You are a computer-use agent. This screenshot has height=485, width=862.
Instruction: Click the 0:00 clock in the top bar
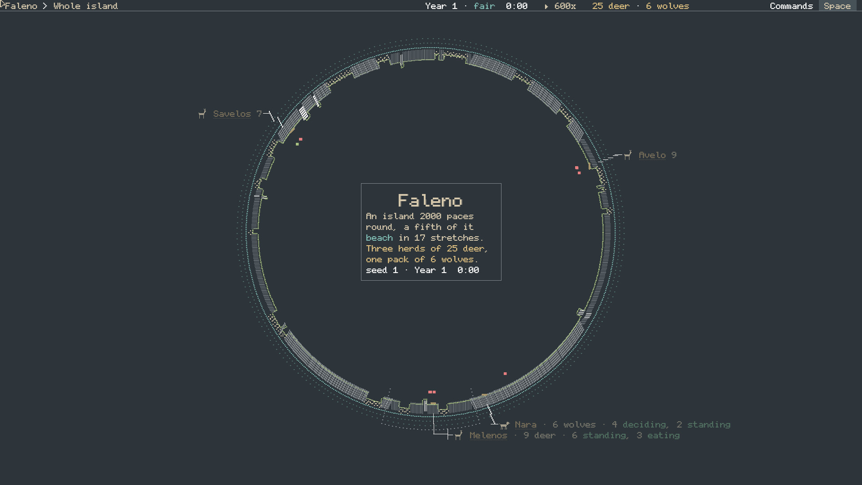(516, 6)
